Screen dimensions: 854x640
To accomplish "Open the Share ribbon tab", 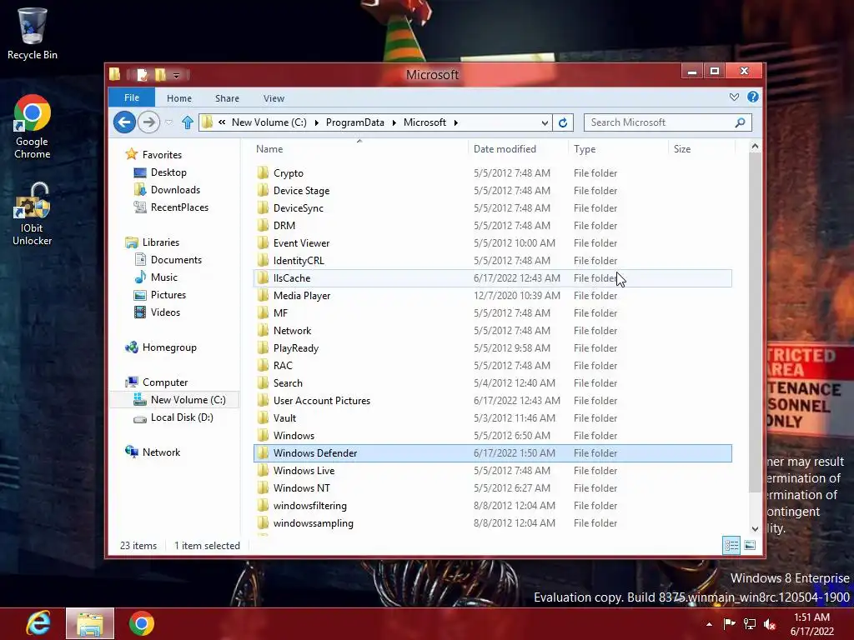I will pyautogui.click(x=227, y=98).
